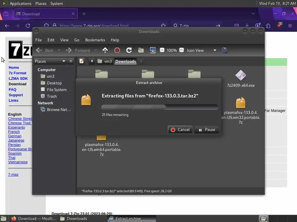297x222 pixels.
Task: Open workspace switcher in taskbar
Action: pyautogui.click(x=263, y=219)
